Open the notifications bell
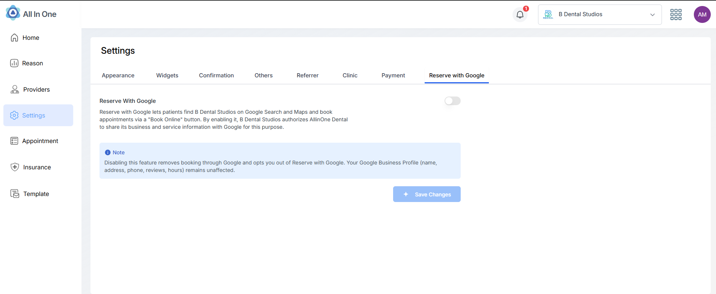This screenshot has width=716, height=294. click(x=520, y=15)
